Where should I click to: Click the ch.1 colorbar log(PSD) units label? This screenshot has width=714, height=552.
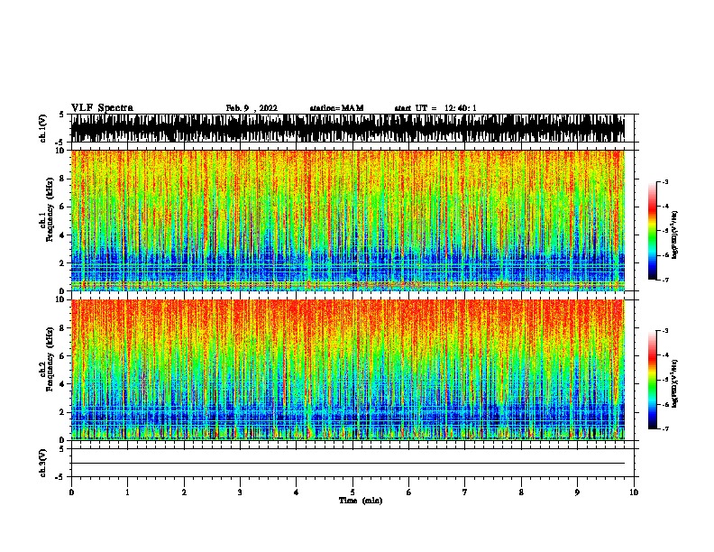pos(674,235)
